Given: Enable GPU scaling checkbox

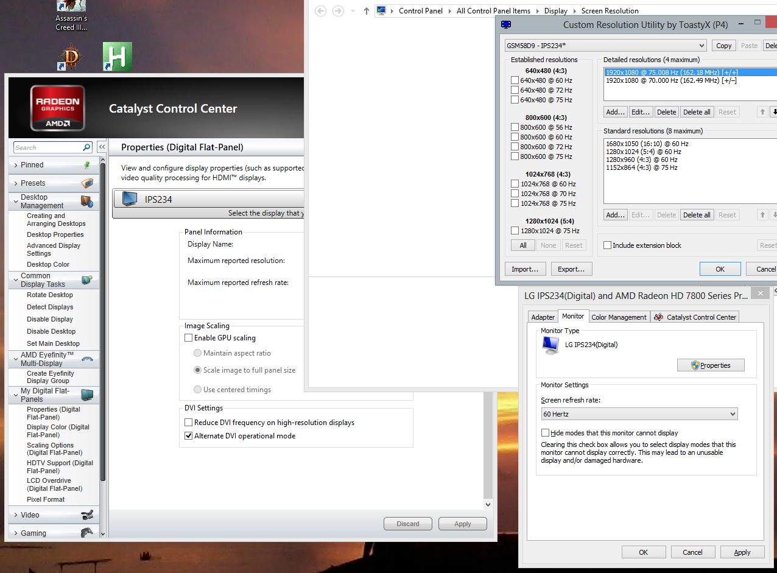Looking at the screenshot, I should pos(189,338).
